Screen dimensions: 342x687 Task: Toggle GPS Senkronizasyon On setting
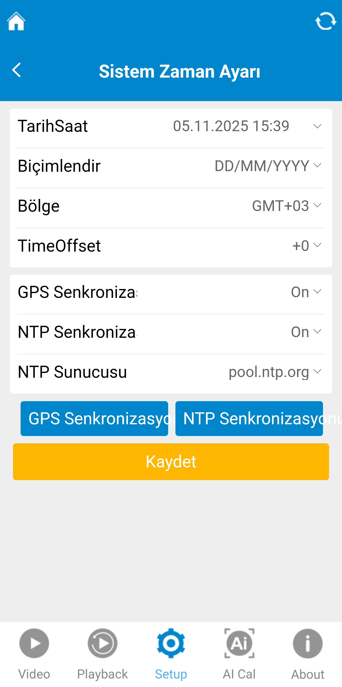306,292
